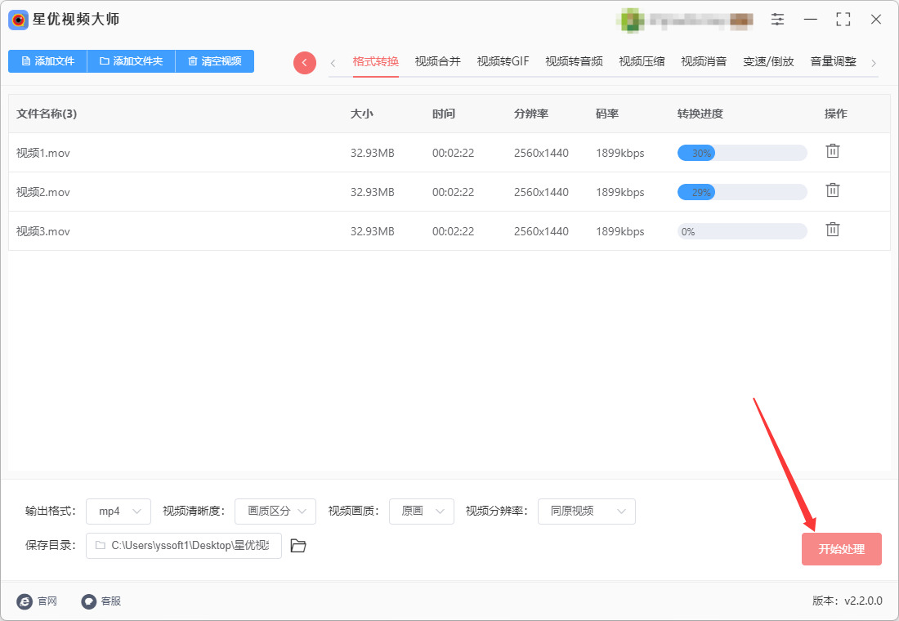899x621 pixels.
Task: Toggle fullscreen with the maximize icon
Action: 843,20
